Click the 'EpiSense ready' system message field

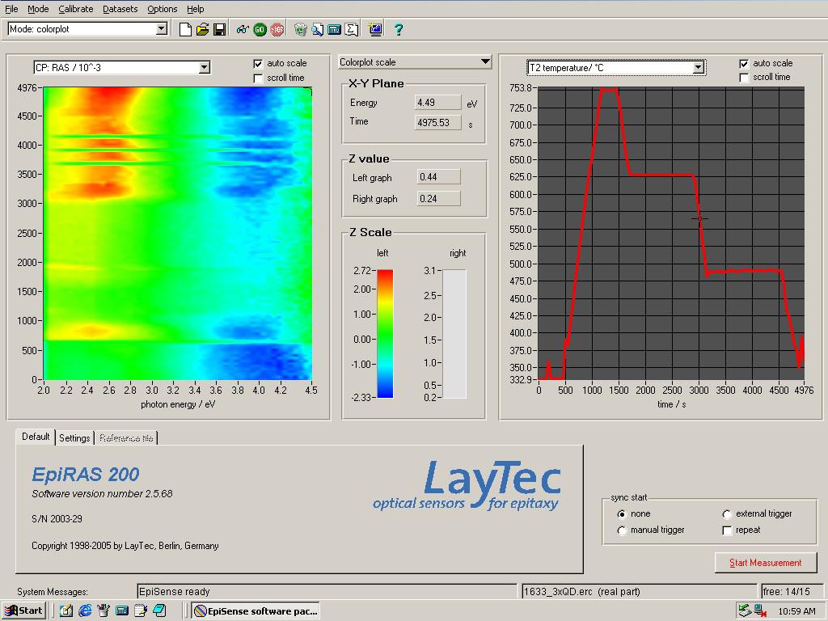pos(327,591)
